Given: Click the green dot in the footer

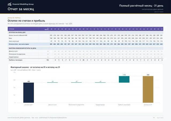Looking at the screenshot, I should [154, 118].
